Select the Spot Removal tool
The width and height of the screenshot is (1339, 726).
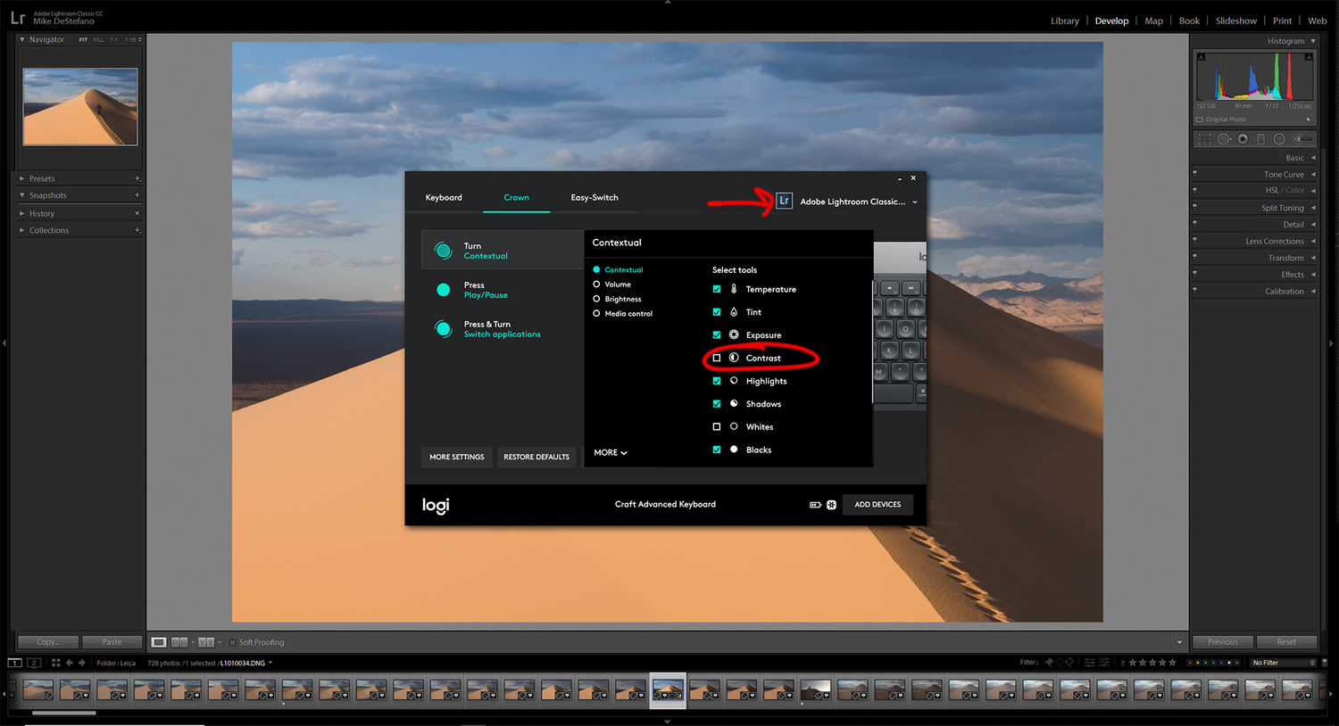(x=1224, y=139)
